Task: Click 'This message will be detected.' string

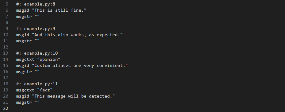Action: (73, 96)
